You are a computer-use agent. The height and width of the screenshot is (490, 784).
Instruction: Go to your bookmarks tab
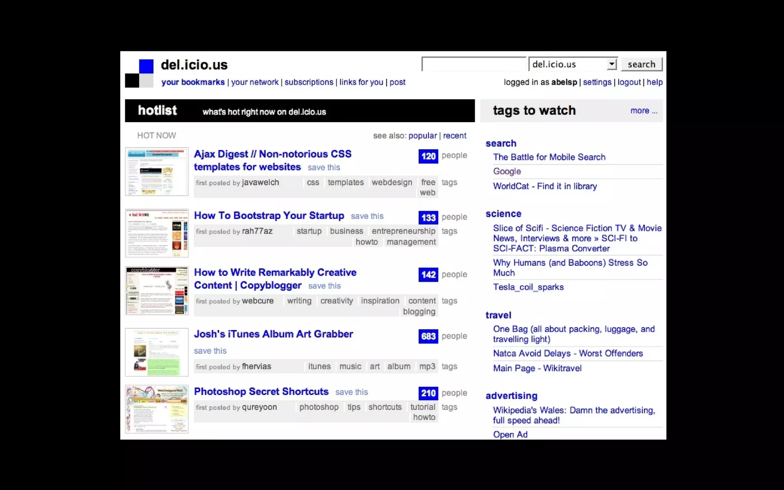193,82
